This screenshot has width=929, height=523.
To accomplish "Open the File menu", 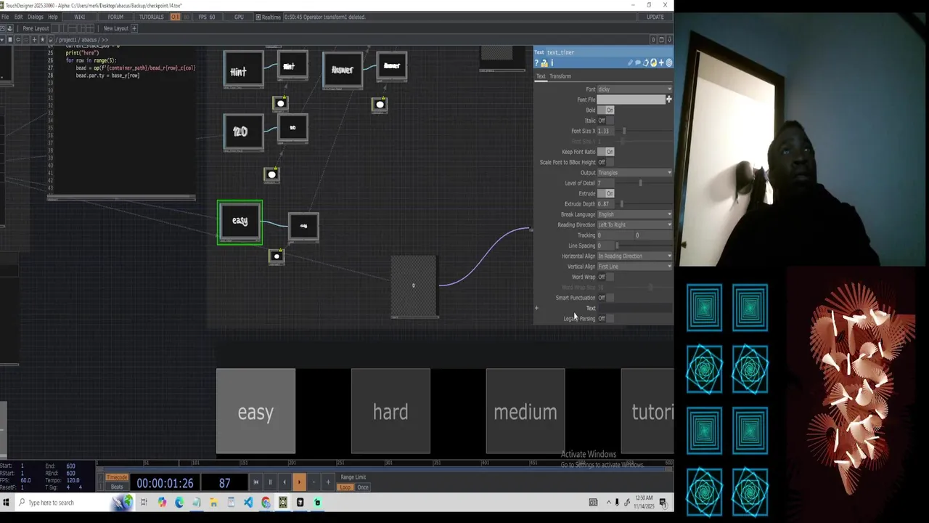I will coord(5,17).
